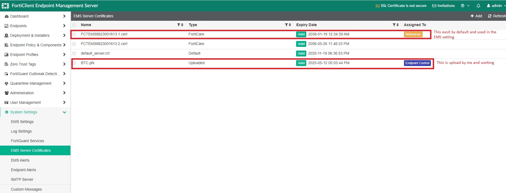
Task: Expand the Endpoint Policy & Components chevron
Action: (x=64, y=45)
